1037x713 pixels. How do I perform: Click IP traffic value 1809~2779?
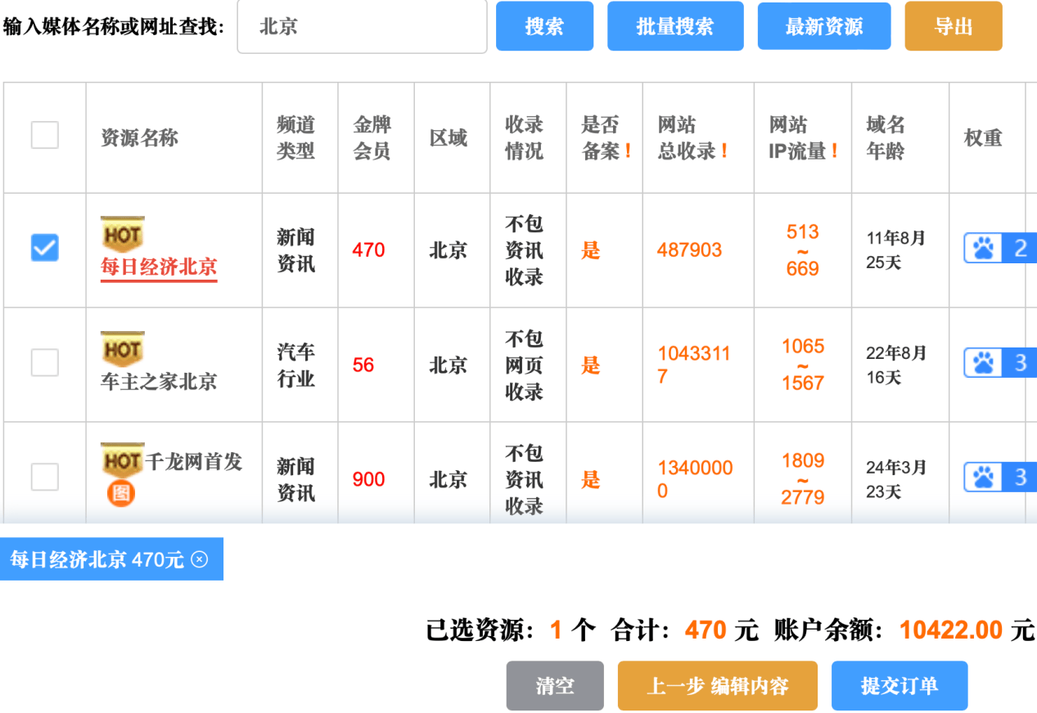[803, 479]
